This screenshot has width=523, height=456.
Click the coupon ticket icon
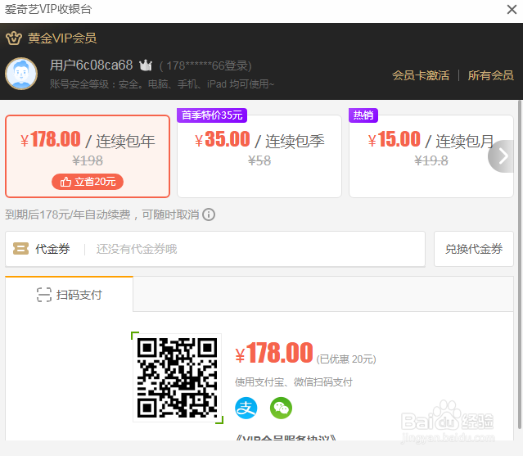(x=20, y=249)
